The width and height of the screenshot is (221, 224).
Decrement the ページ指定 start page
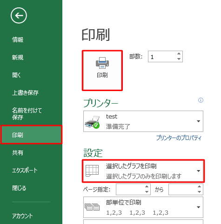147,192
